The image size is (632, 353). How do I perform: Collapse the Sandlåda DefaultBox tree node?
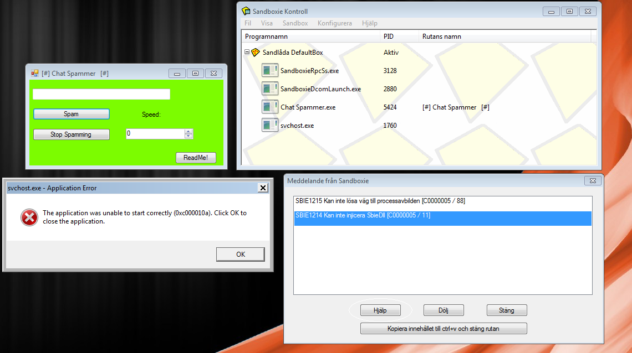tap(247, 52)
